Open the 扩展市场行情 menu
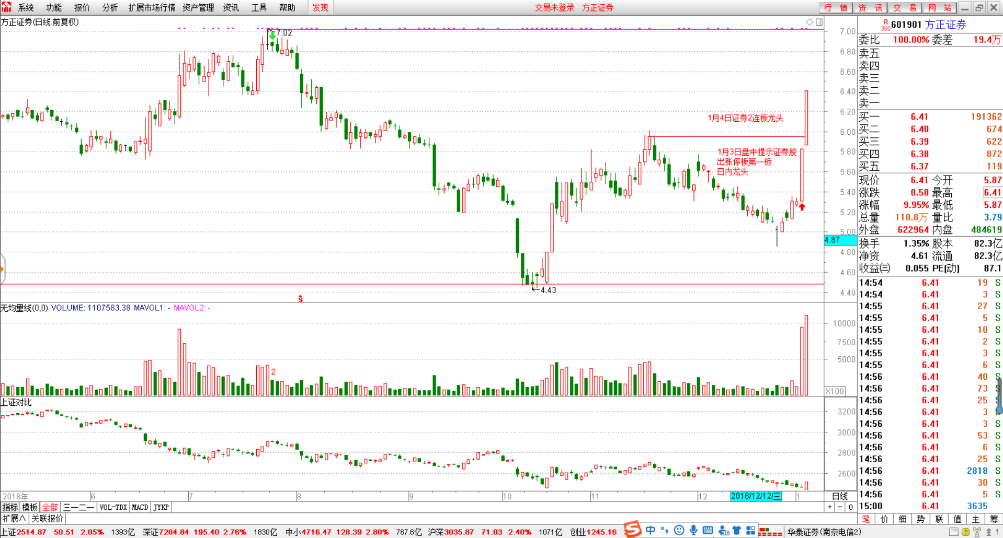Screen dimensions: 1003x538 (152, 7)
